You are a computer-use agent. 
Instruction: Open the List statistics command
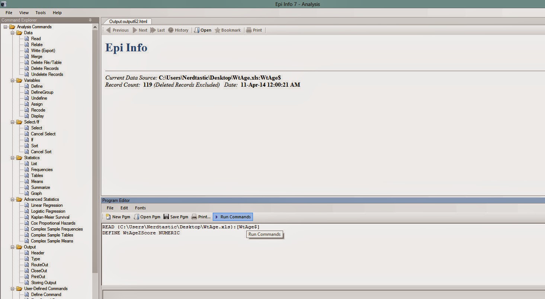34,164
